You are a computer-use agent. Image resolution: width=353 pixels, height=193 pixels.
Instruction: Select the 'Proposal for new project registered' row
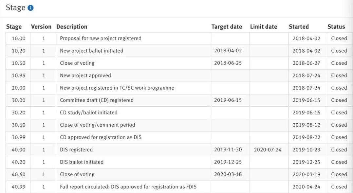pos(176,39)
